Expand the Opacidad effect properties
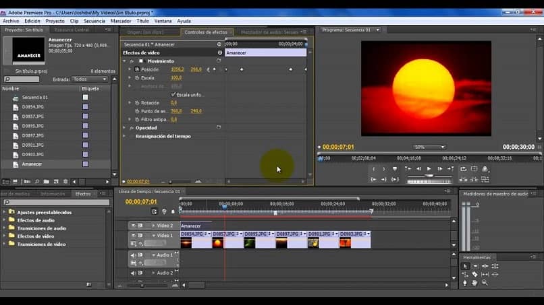Screen dimensions: 544x305 point(125,127)
